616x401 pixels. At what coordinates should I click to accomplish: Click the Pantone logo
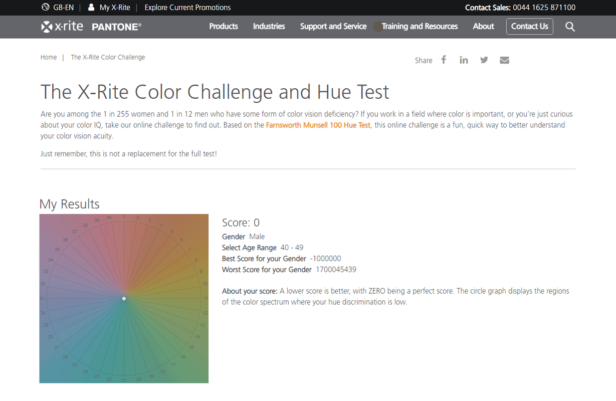[117, 27]
